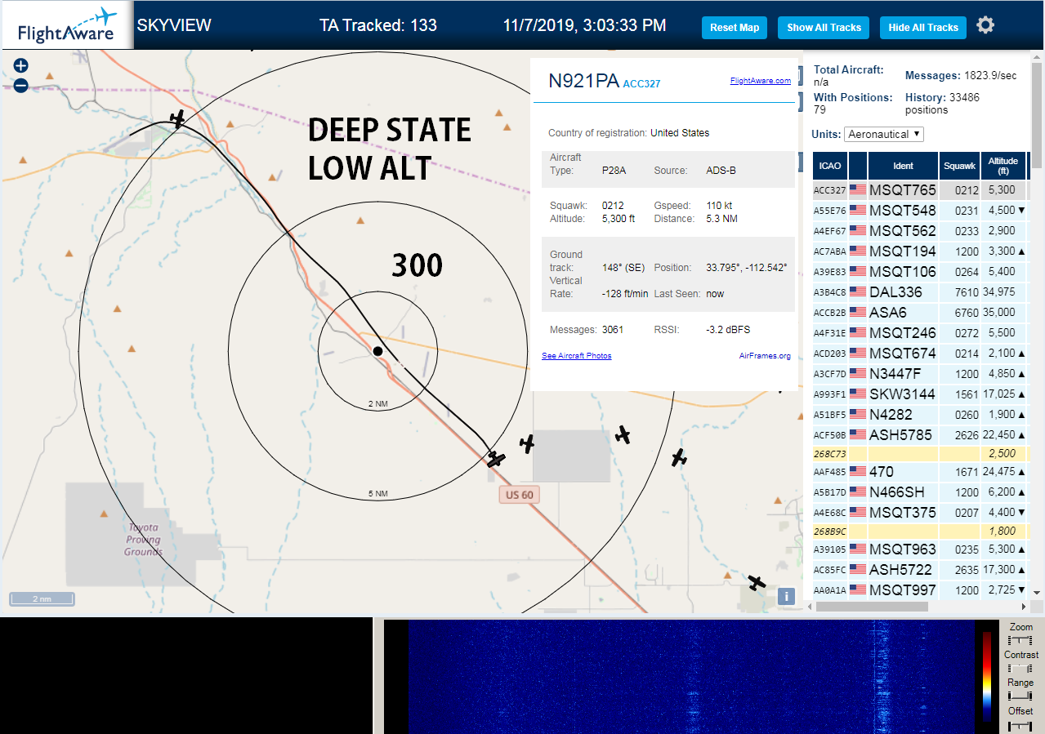The width and height of the screenshot is (1045, 734).
Task: Open the AirFrames.org link
Action: pos(765,356)
